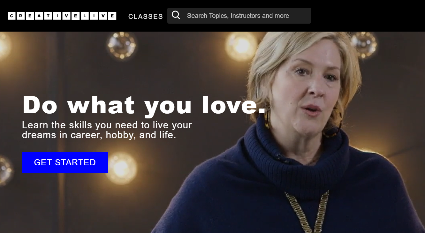Click the "A" tile in the logo
425x233 pixels.
coord(39,16)
